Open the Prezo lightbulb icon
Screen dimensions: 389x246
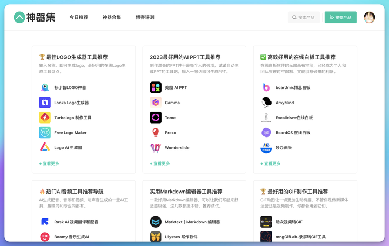click(x=156, y=133)
